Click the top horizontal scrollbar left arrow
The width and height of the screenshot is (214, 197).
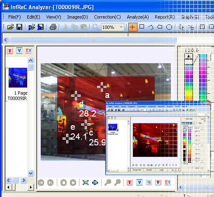6,40
